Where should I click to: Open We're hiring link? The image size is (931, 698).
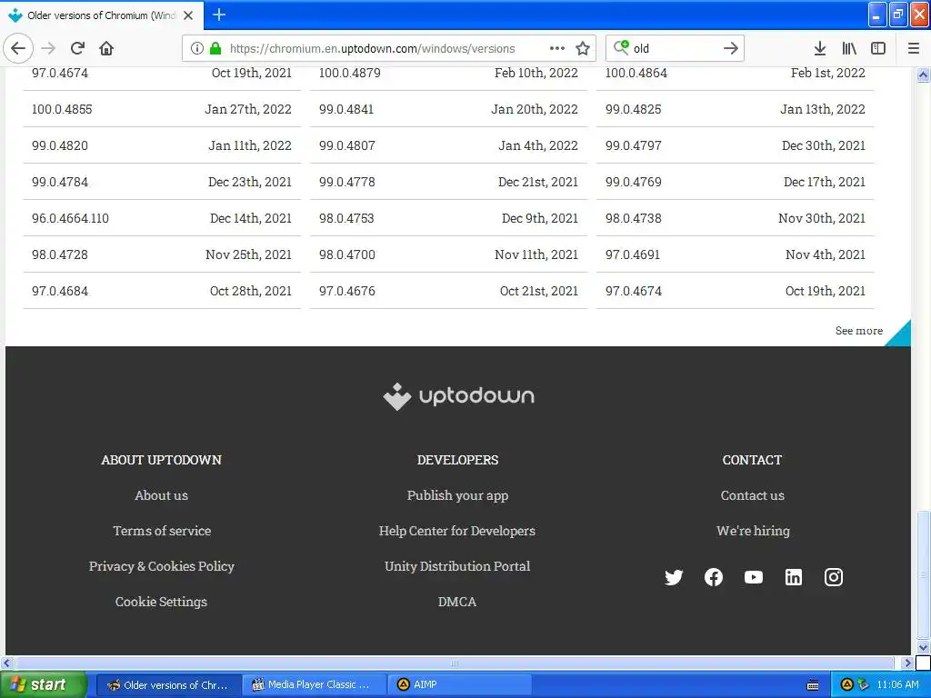[x=753, y=531]
